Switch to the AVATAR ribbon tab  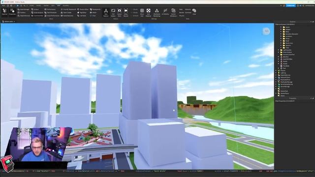[46, 5]
